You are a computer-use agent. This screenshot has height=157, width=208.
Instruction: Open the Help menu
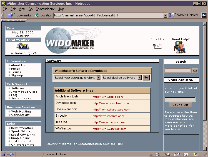pyautogui.click(x=61, y=9)
